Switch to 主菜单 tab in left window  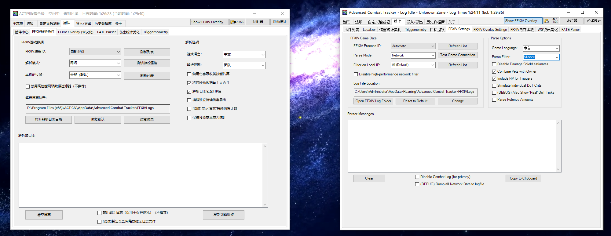(x=18, y=24)
